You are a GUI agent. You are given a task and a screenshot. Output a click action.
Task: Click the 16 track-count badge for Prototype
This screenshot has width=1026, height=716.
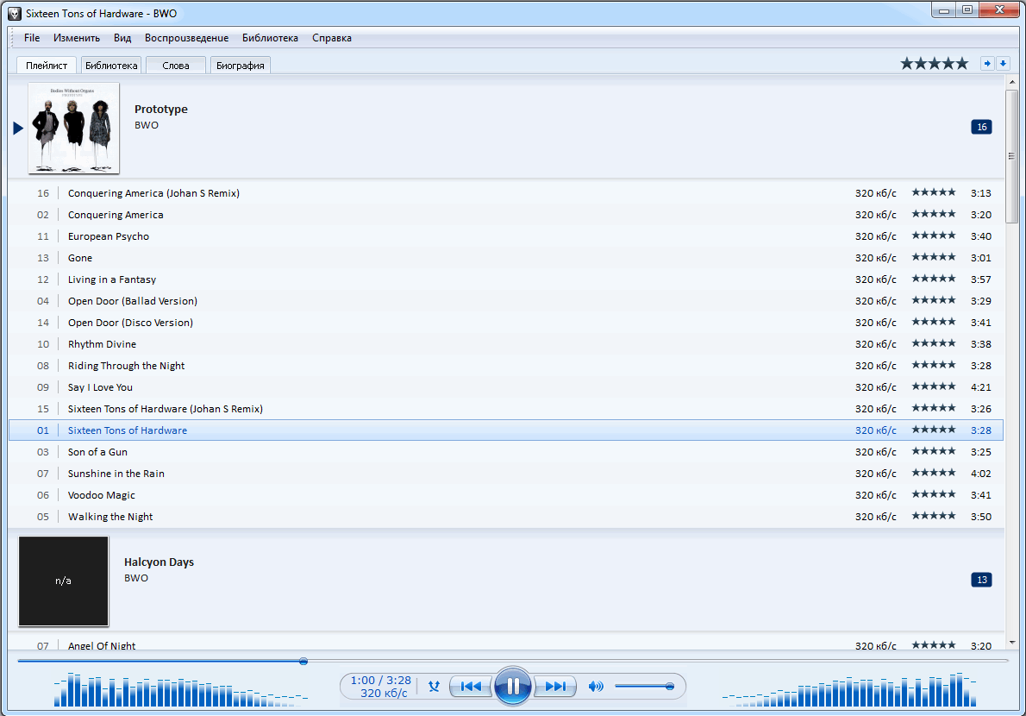981,127
